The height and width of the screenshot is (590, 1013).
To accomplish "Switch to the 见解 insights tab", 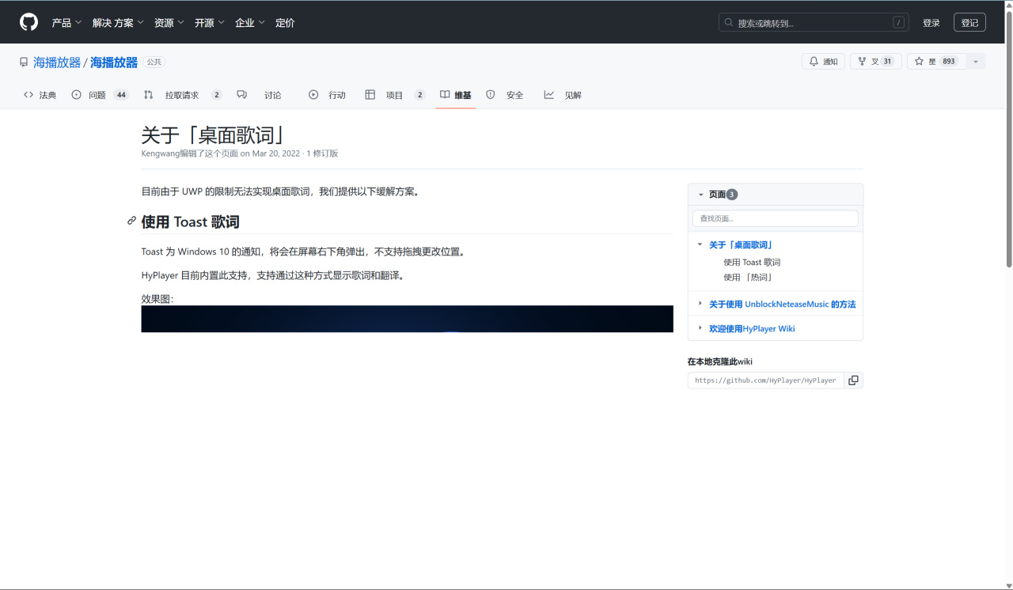I will (x=563, y=95).
